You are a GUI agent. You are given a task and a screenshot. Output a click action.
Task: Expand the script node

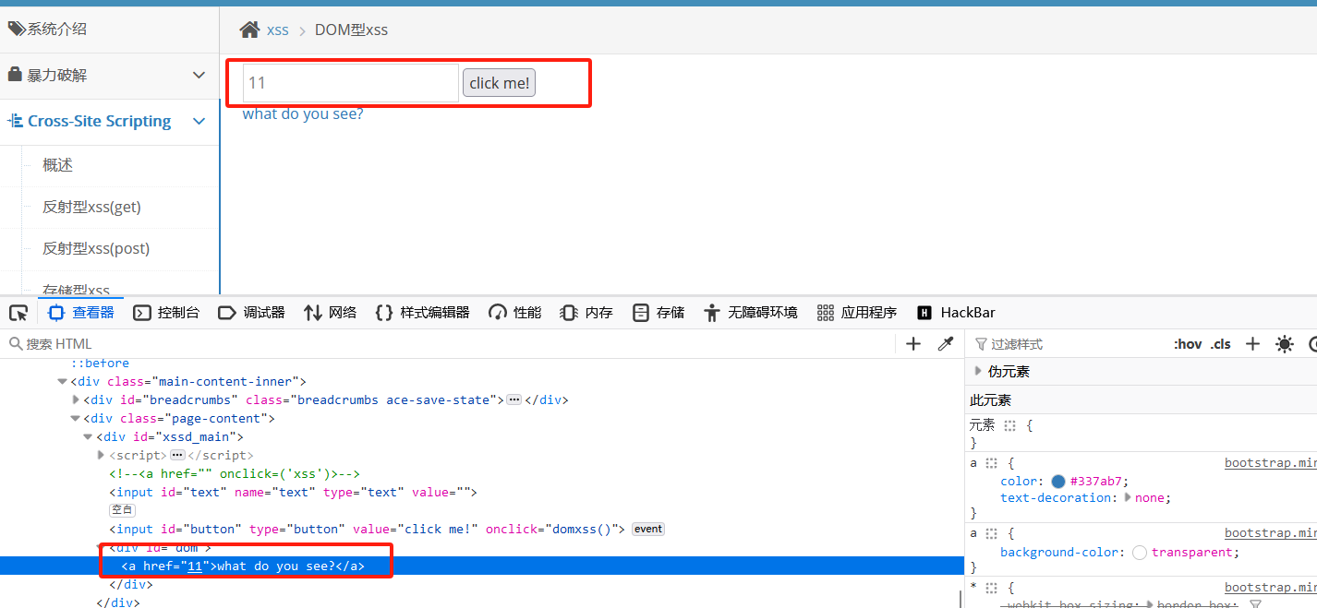102,455
